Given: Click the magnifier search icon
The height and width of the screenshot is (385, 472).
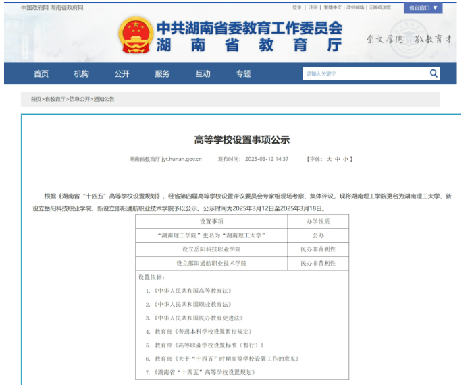Looking at the screenshot, I should [x=434, y=73].
